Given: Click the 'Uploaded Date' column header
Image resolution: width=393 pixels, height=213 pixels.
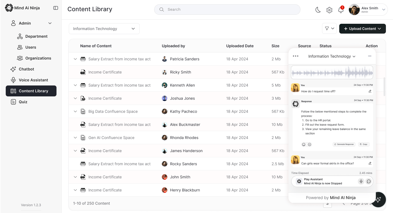Looking at the screenshot, I should pyautogui.click(x=240, y=46).
